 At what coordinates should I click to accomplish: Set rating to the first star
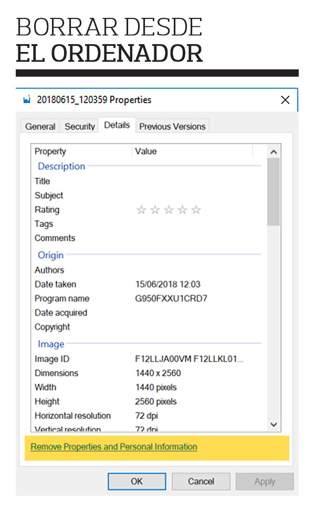tap(141, 210)
